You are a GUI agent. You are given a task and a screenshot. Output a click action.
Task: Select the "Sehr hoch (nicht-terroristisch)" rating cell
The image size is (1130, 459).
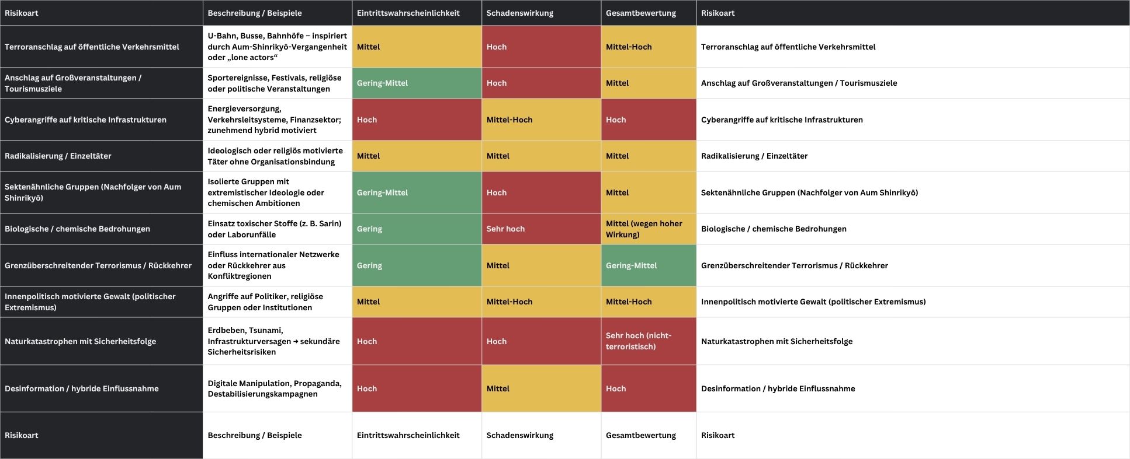pyautogui.click(x=648, y=341)
